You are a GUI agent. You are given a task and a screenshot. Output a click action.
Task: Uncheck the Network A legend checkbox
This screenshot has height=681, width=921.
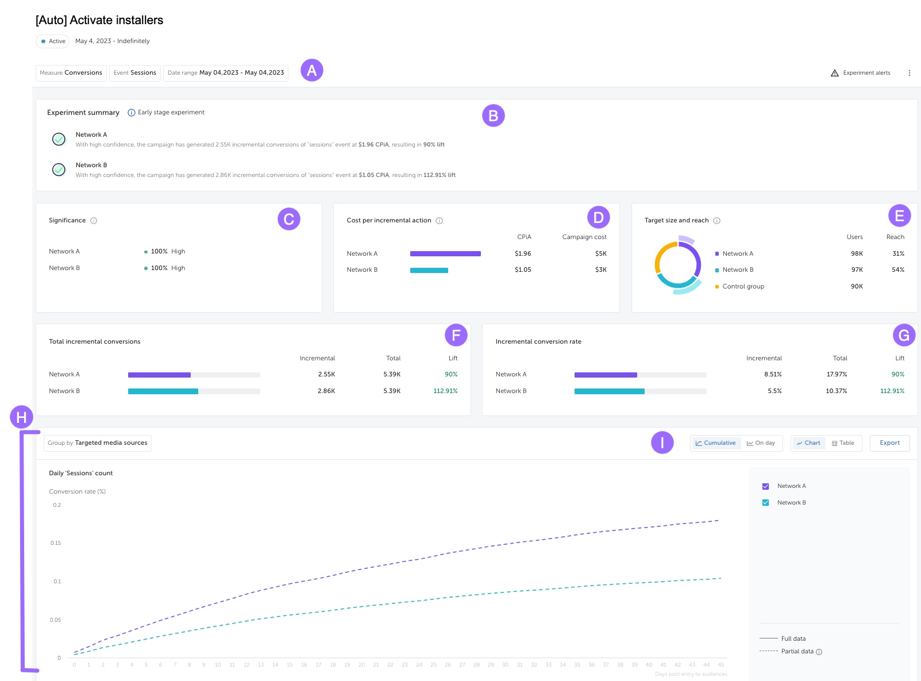(765, 486)
